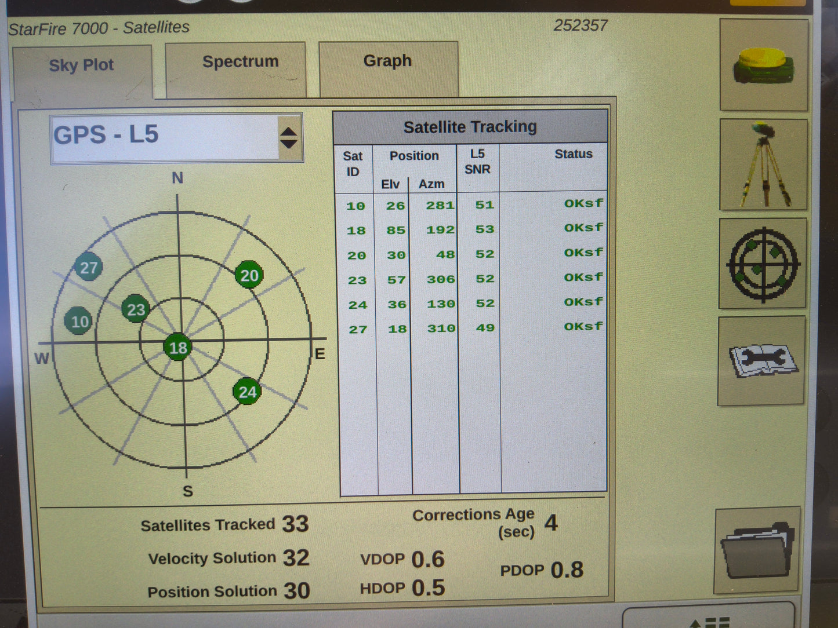
Task: Click elevation value 85 for satellite 18
Action: (x=396, y=231)
